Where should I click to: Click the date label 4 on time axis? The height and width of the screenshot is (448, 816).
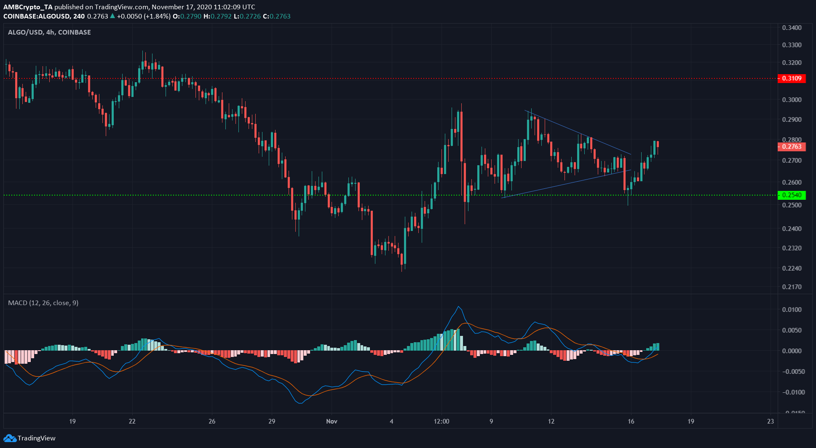click(392, 421)
